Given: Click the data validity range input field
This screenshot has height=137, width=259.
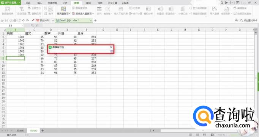Looking at the screenshot, I should coord(79,51).
